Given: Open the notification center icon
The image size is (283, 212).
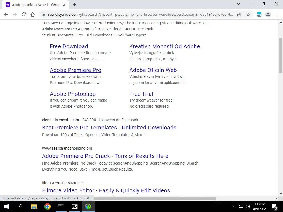Looking at the screenshot, I should pos(274,206).
